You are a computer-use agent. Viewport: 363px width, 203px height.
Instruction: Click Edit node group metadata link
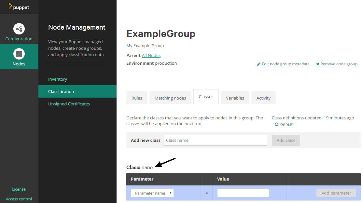(286, 64)
